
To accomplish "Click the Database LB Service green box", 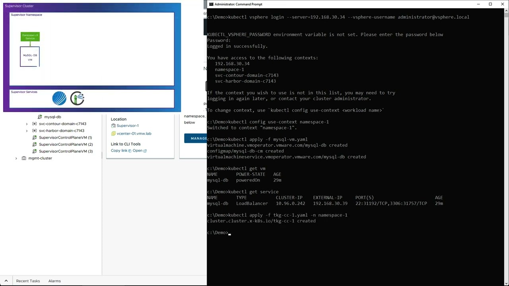I will click(x=30, y=37).
